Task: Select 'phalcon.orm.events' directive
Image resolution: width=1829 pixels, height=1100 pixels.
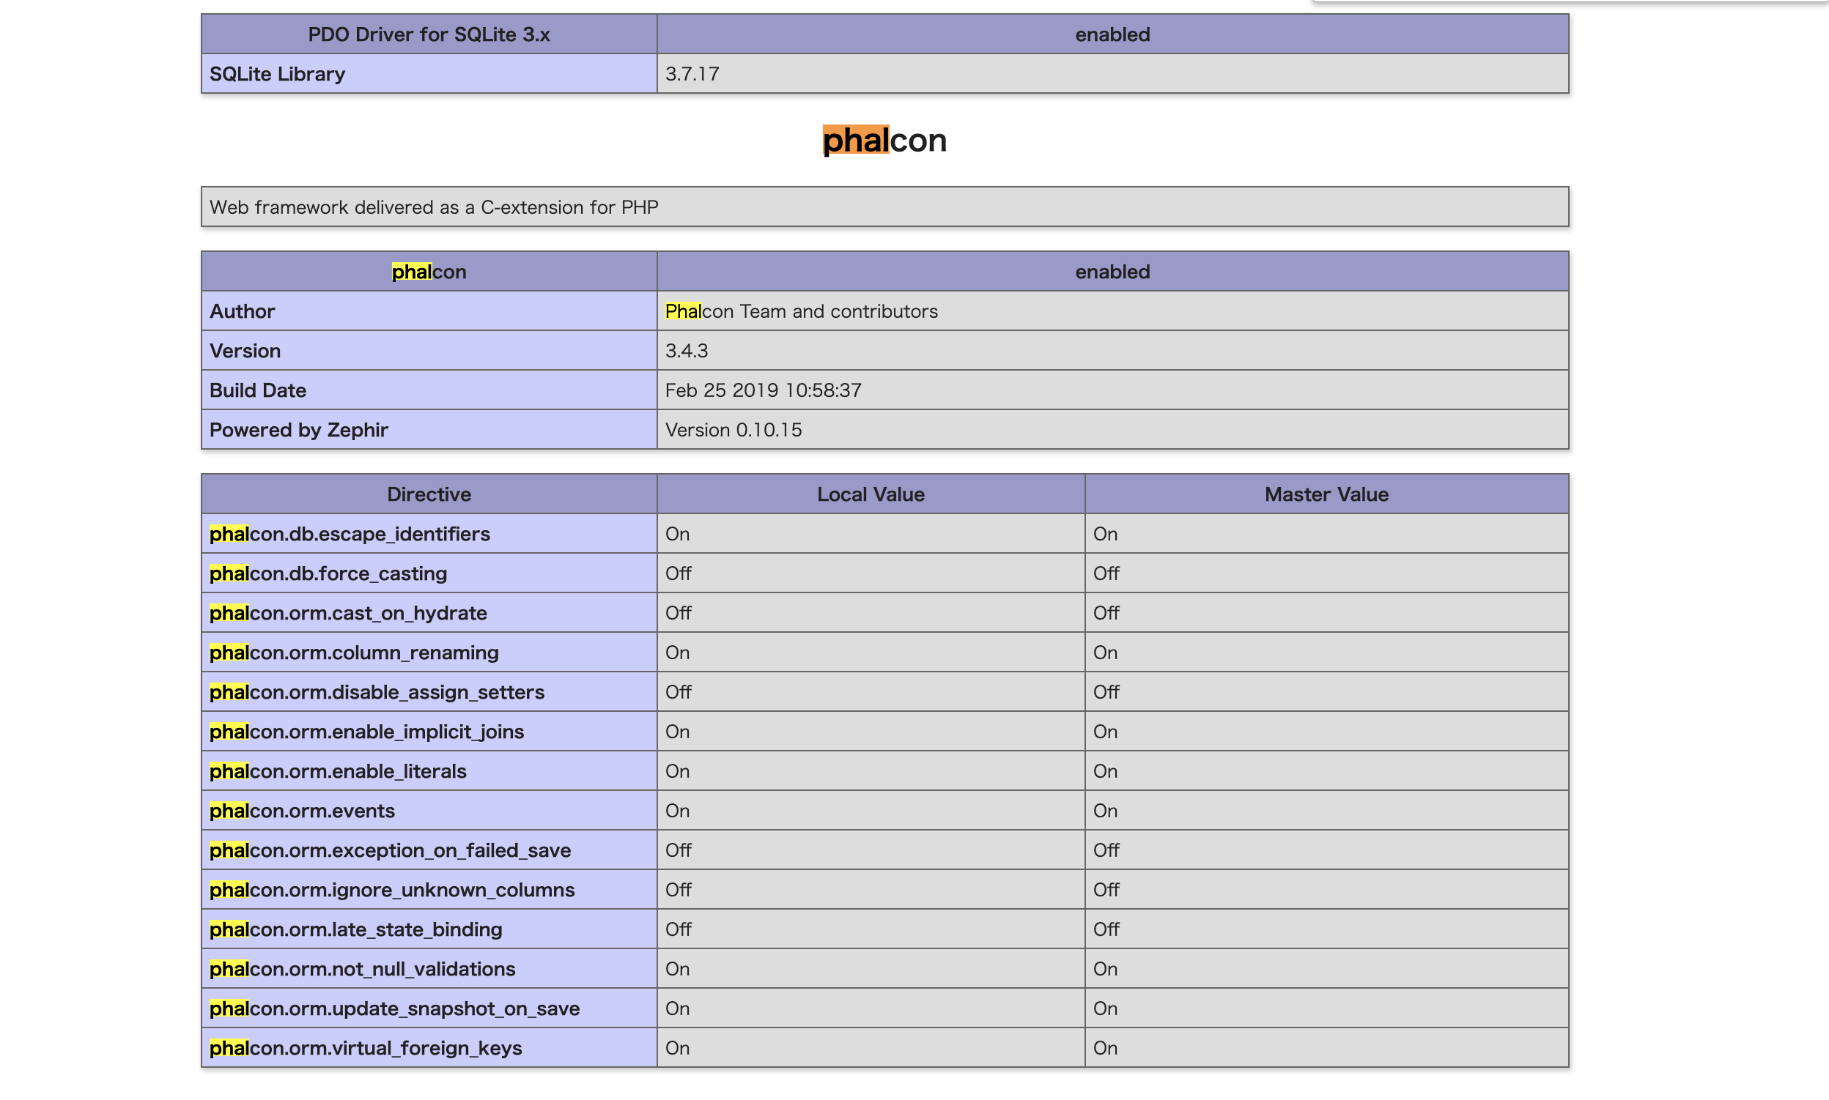Action: [302, 810]
